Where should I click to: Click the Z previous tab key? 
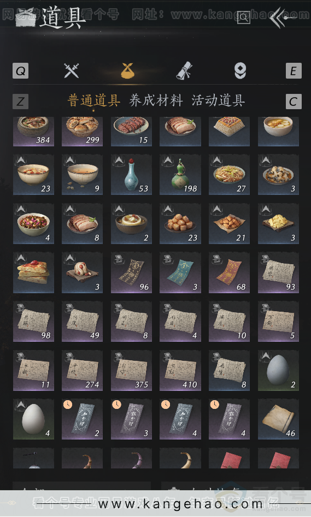(x=20, y=102)
